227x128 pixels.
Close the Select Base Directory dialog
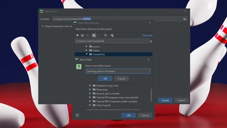(x=150, y=23)
